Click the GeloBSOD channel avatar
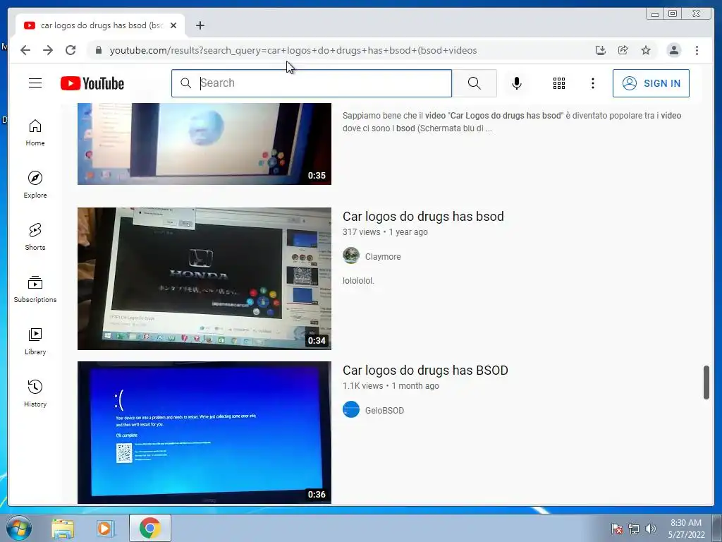 click(351, 409)
